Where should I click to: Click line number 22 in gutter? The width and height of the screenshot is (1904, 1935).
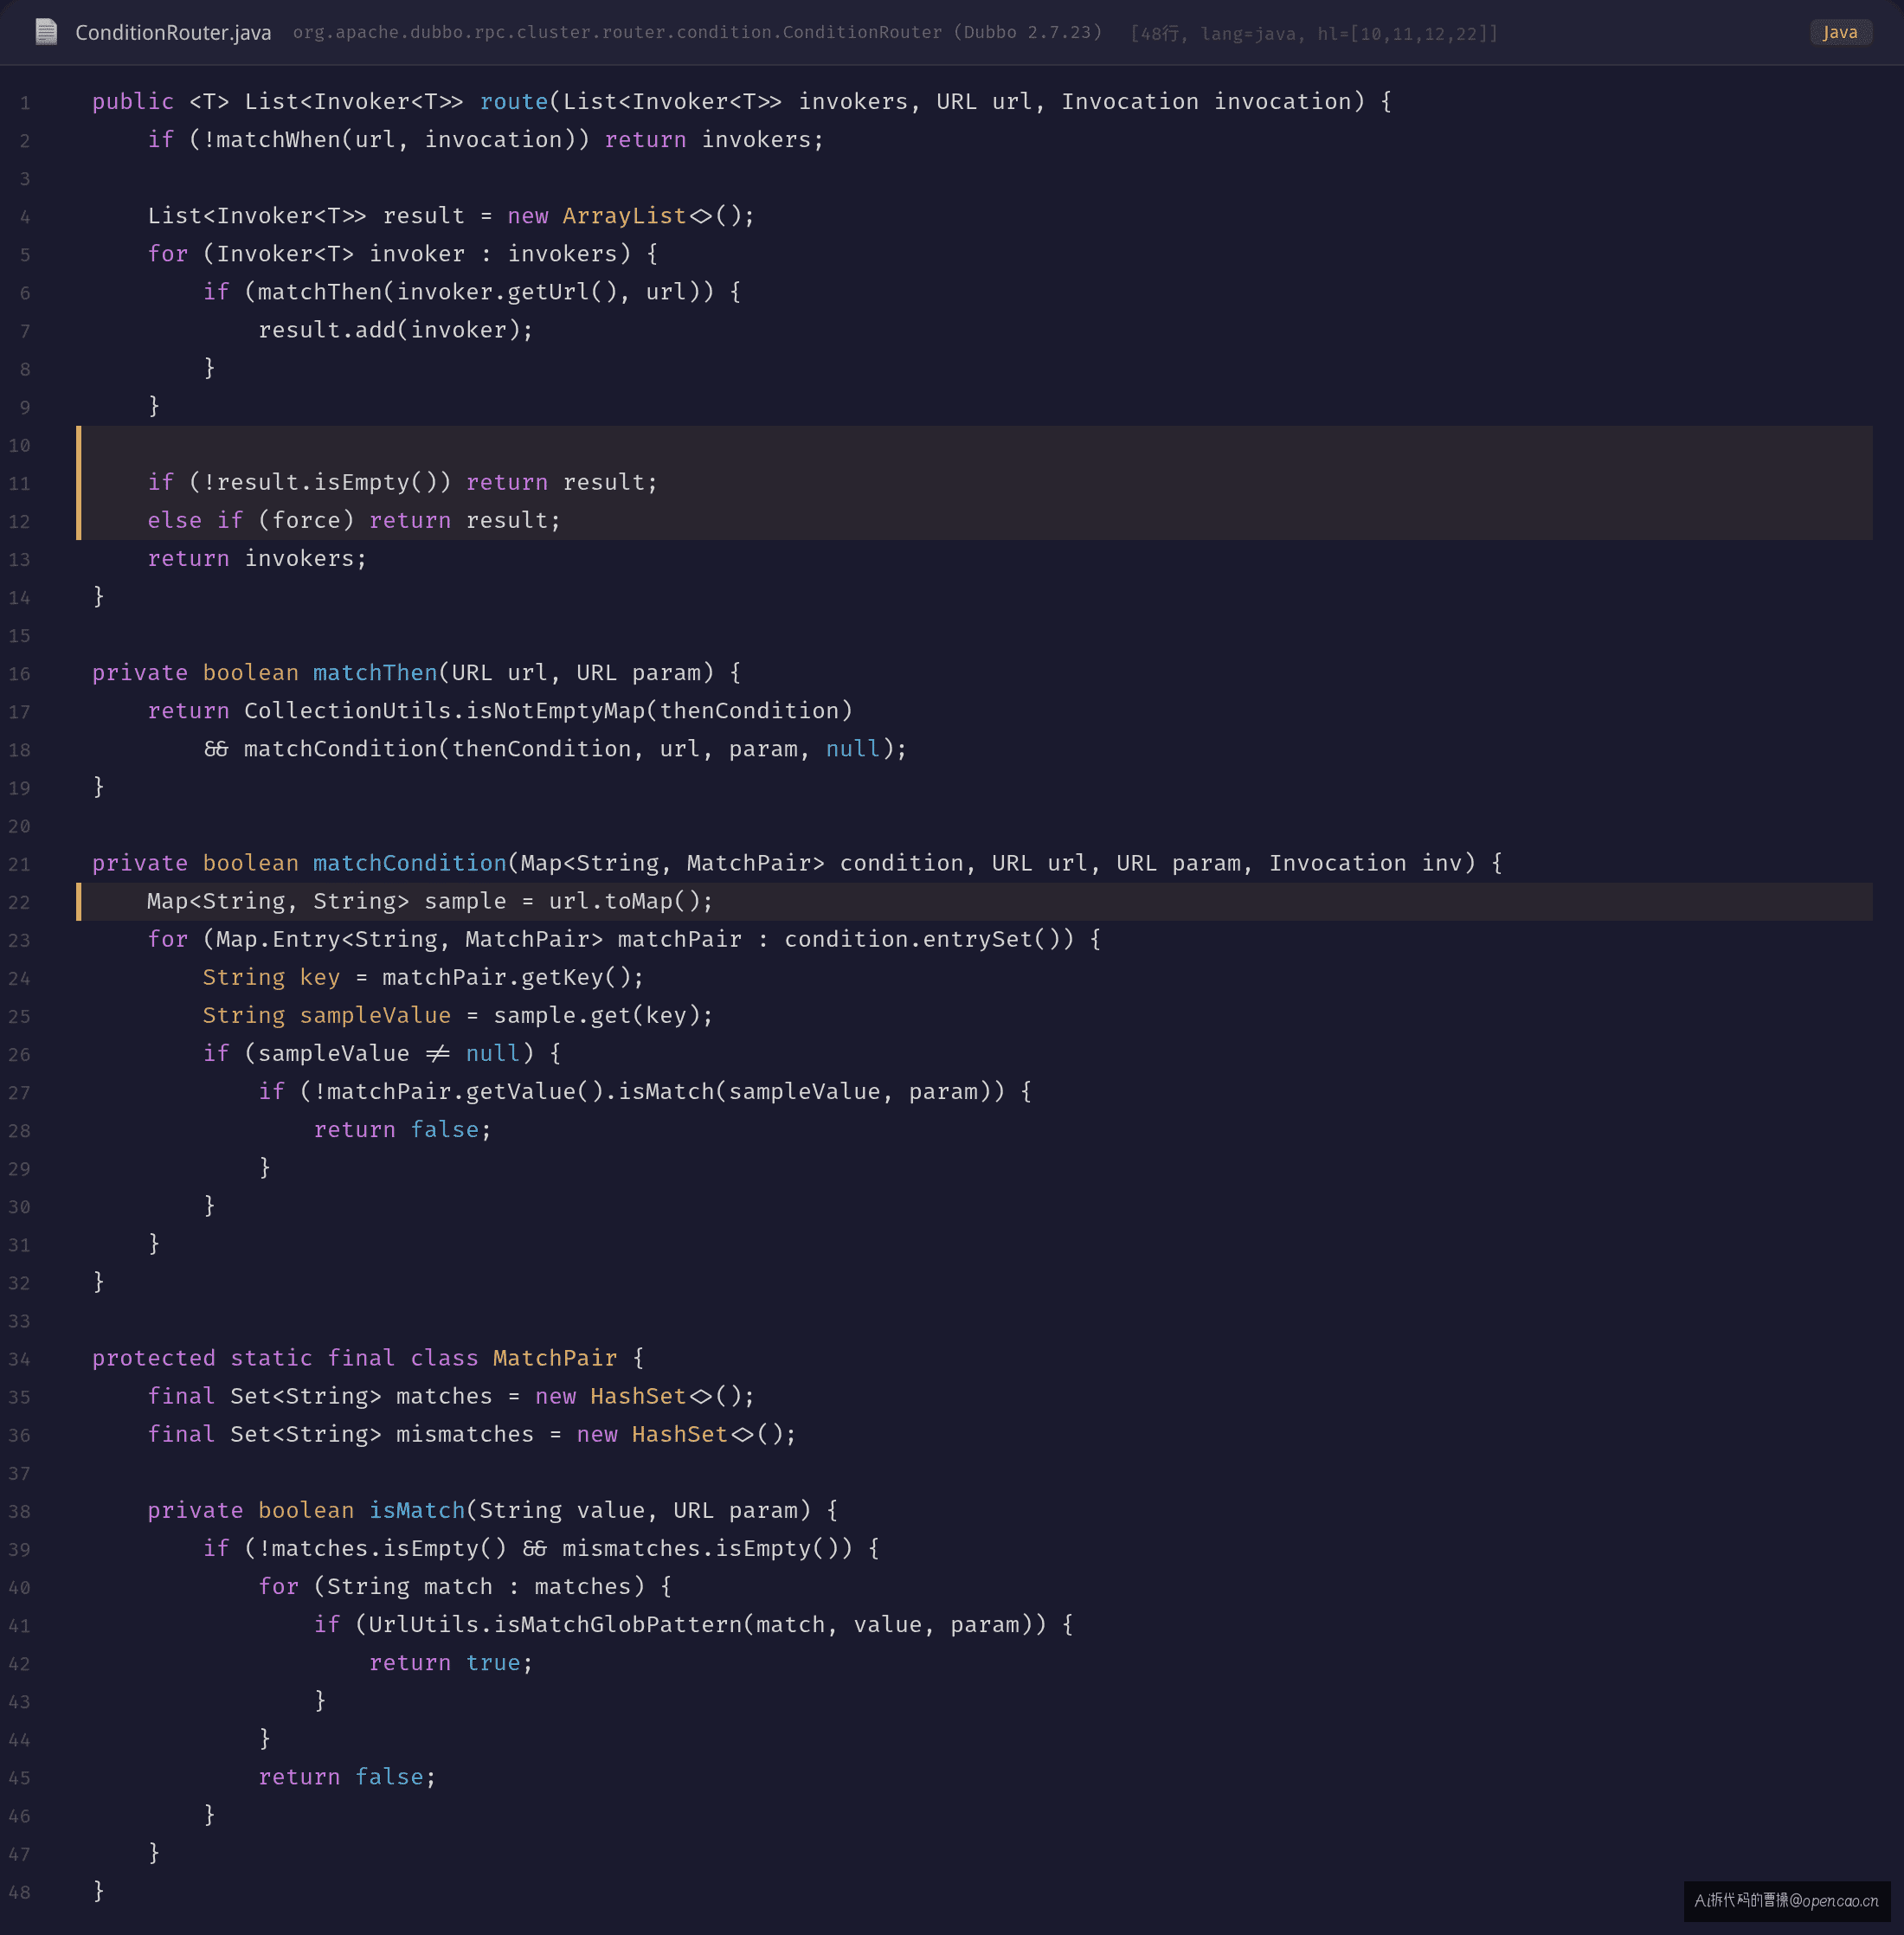click(20, 902)
